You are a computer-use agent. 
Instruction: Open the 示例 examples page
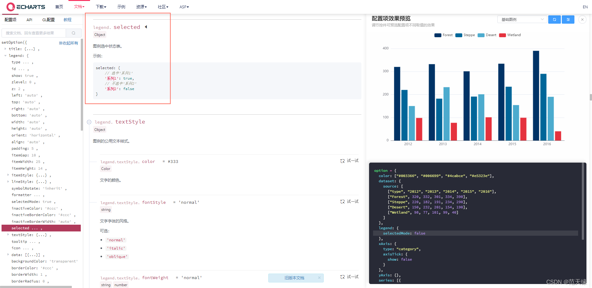click(x=121, y=7)
